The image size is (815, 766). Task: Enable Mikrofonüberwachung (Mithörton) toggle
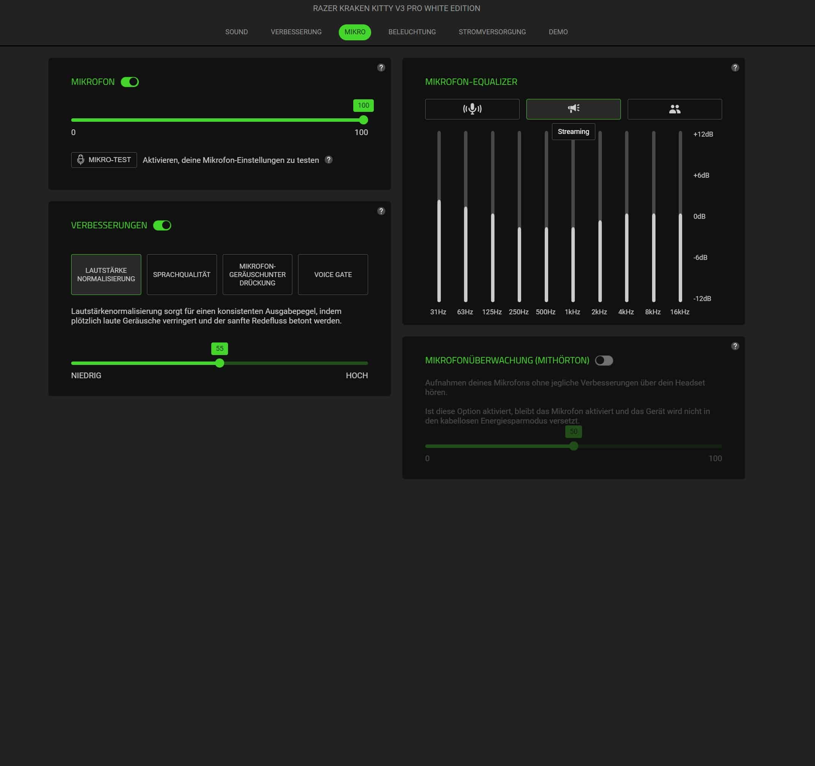click(603, 361)
